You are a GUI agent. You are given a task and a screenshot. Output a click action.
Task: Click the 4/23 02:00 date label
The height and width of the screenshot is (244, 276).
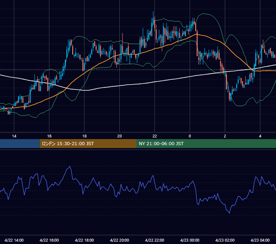coord(225,240)
